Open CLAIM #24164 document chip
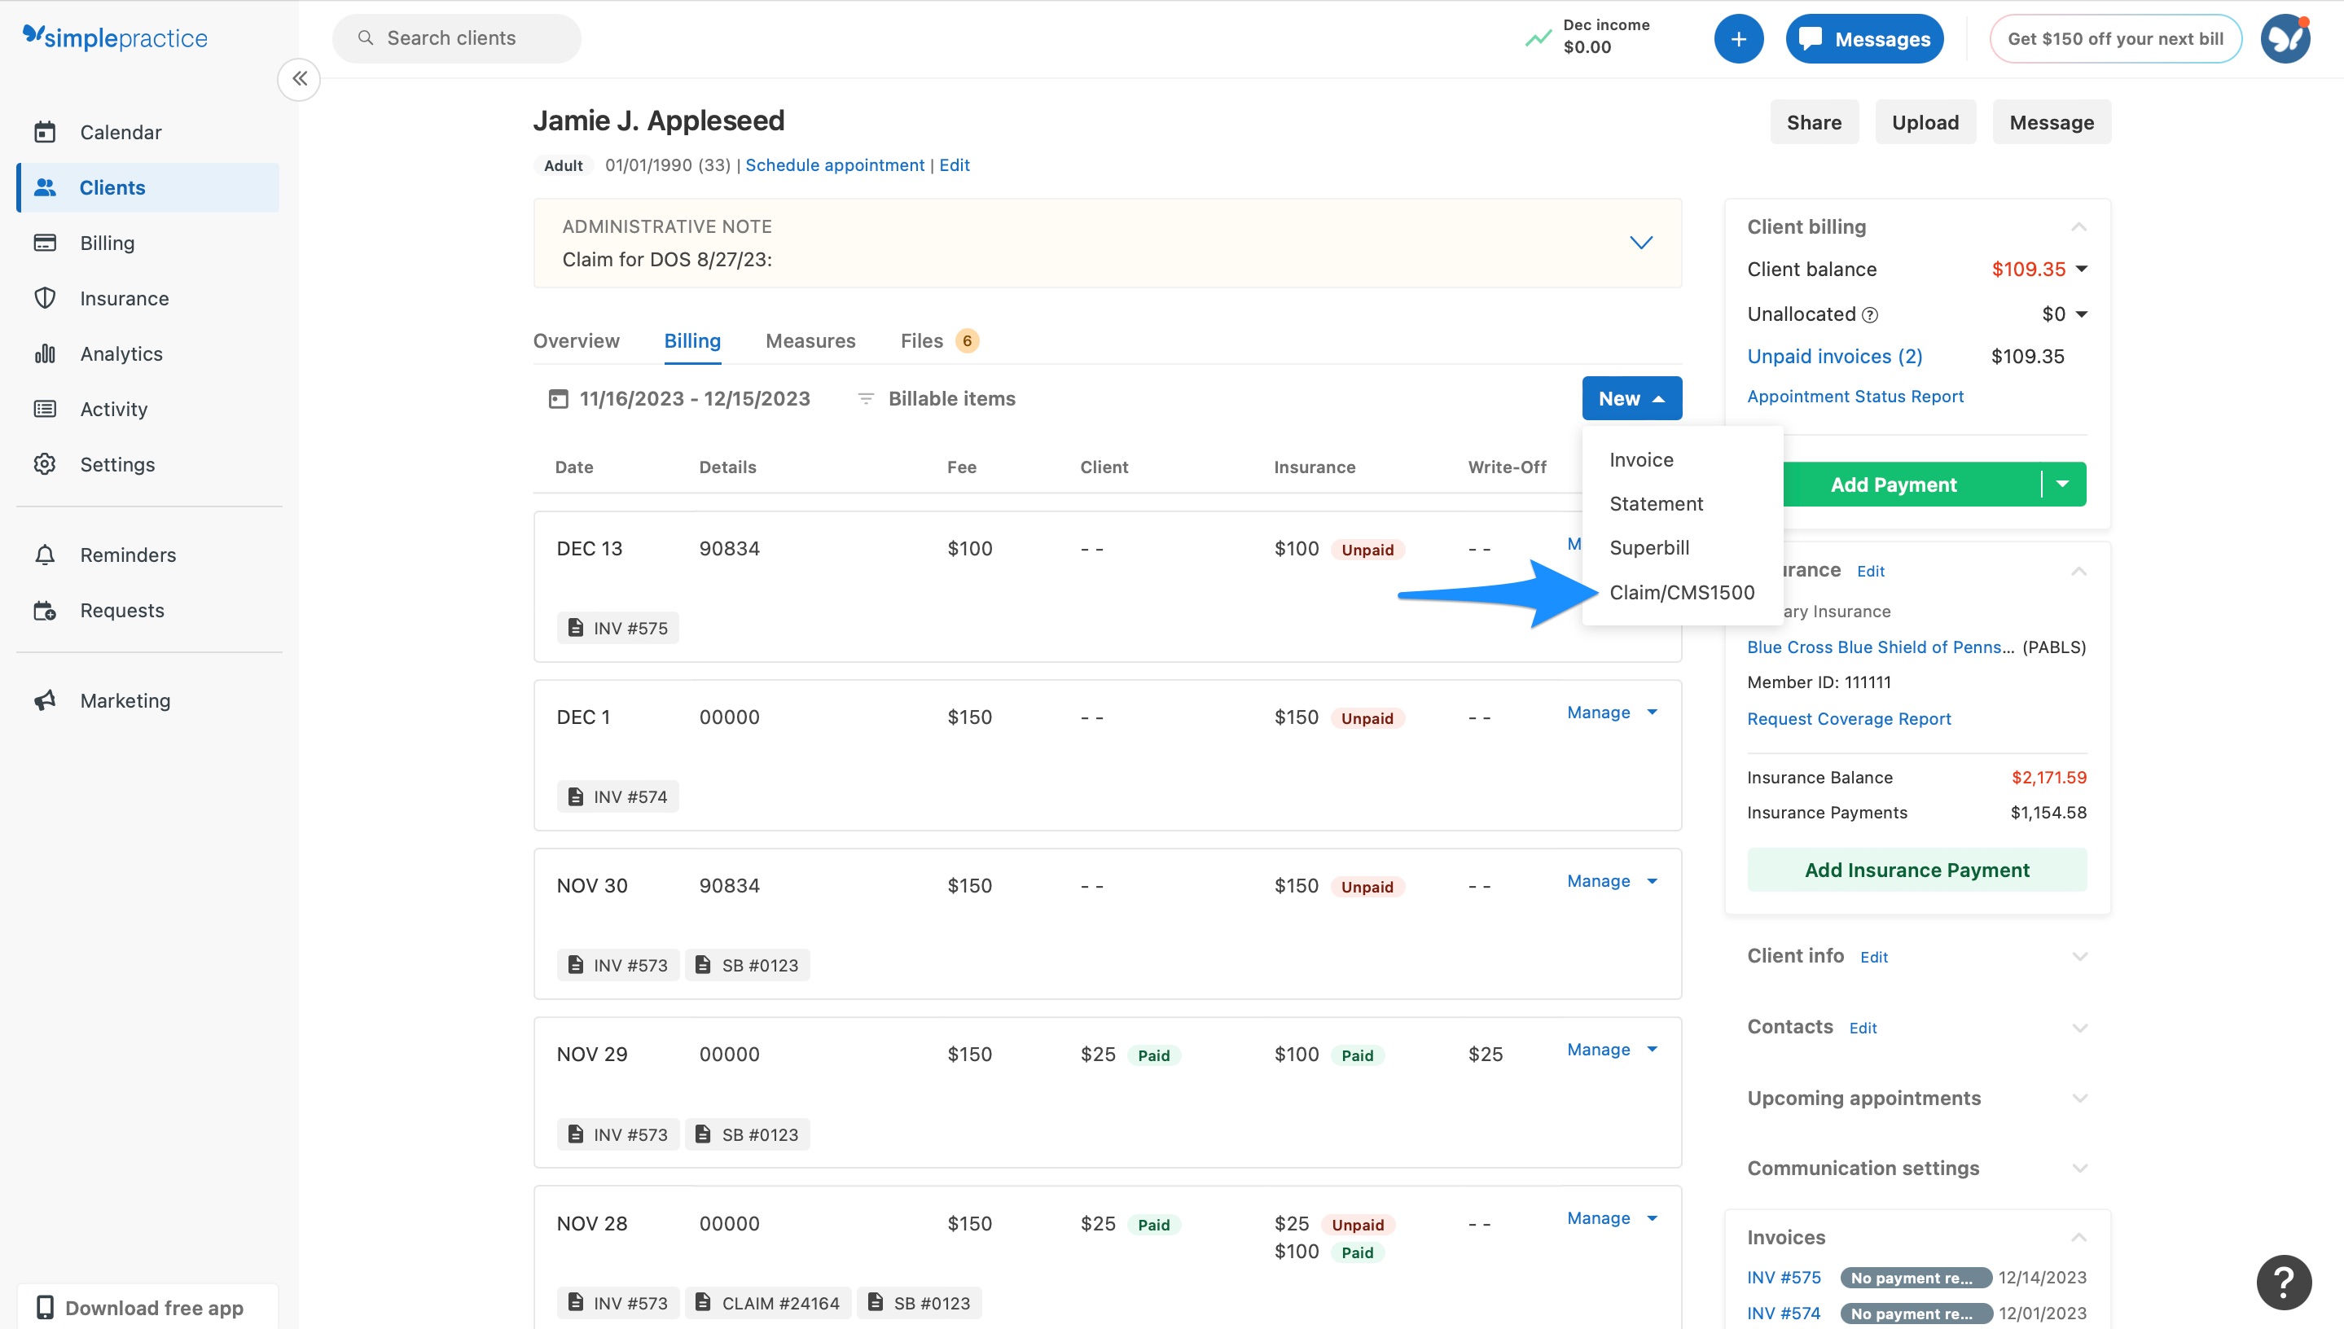This screenshot has width=2344, height=1329. click(x=769, y=1304)
